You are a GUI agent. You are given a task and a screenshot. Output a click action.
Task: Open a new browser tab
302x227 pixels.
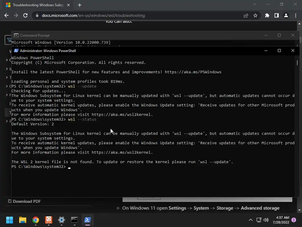80,5
